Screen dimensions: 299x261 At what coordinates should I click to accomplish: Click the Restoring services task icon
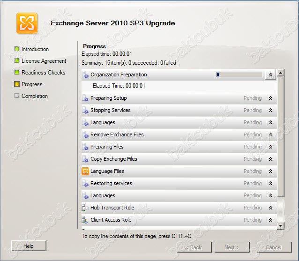point(85,183)
